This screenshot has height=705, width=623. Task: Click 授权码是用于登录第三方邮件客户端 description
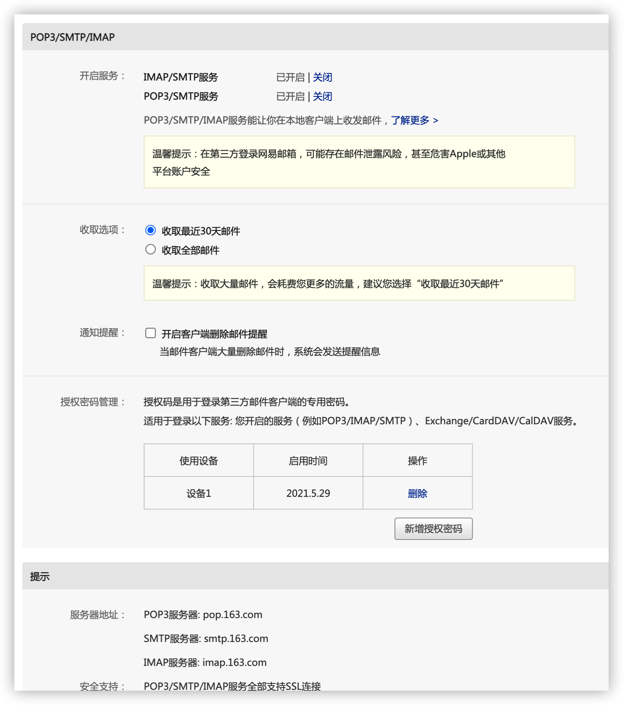pos(247,402)
